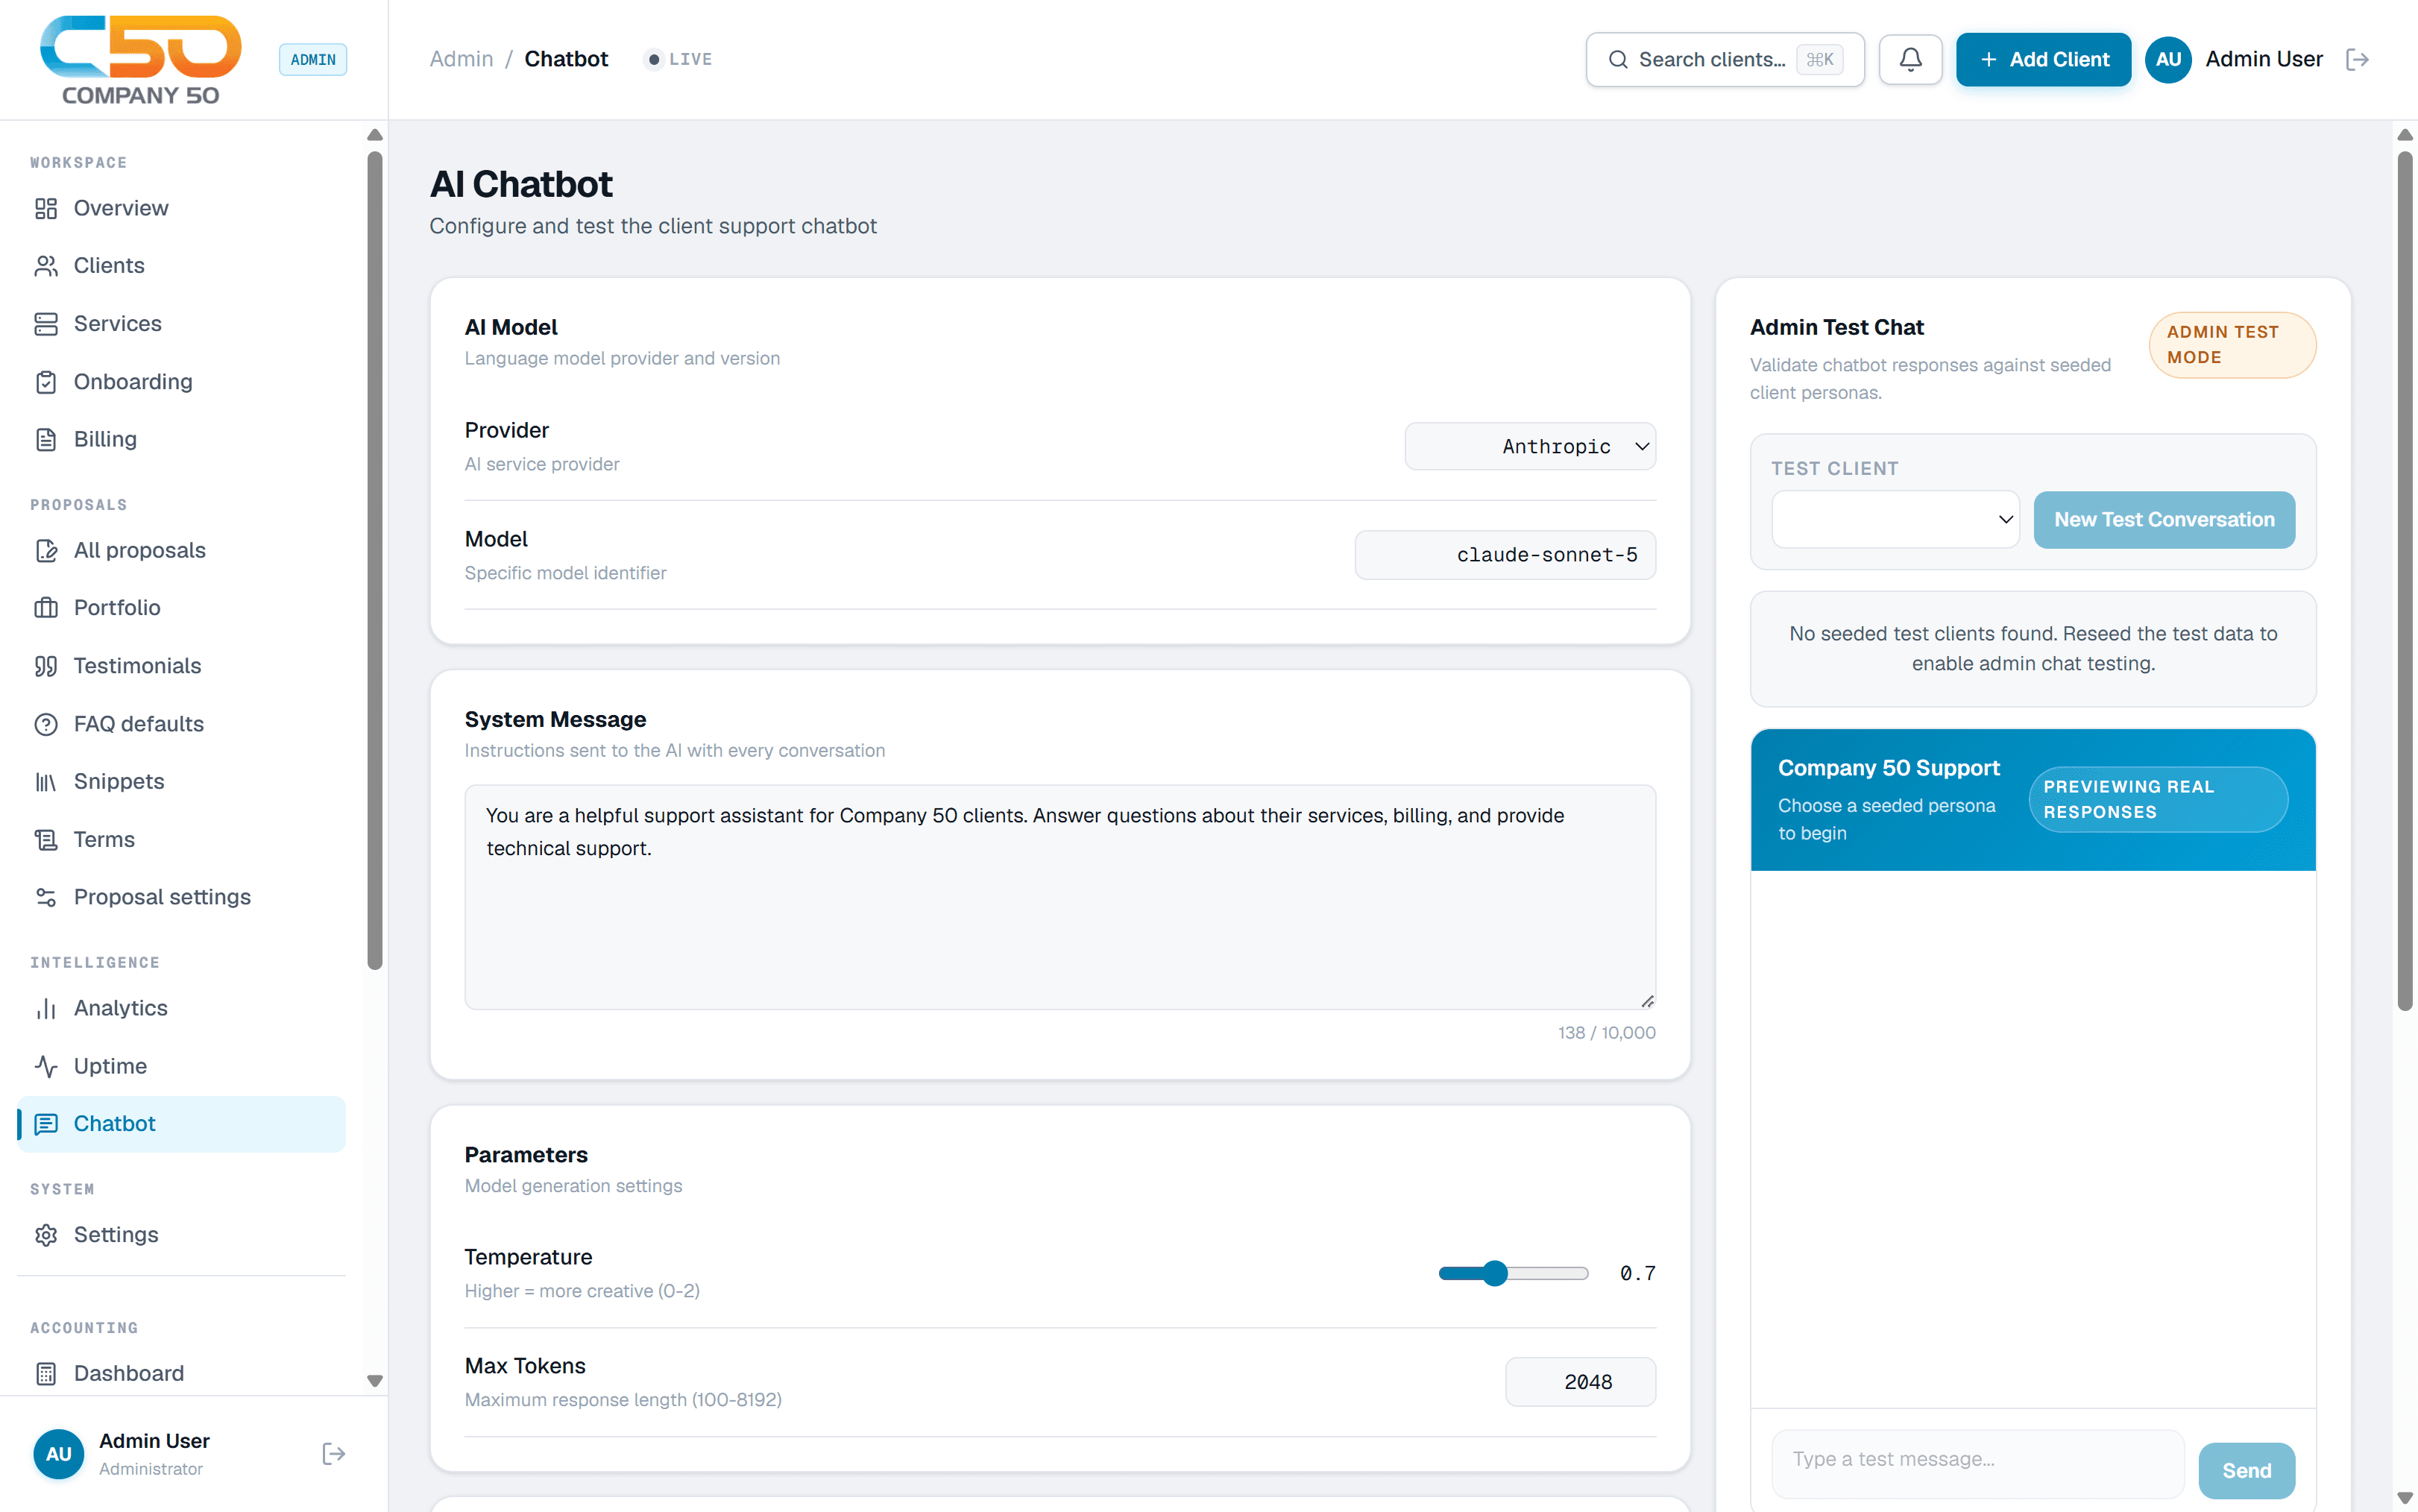
Task: Click the Model identifier field claude-sonnet-5
Action: 1505,555
